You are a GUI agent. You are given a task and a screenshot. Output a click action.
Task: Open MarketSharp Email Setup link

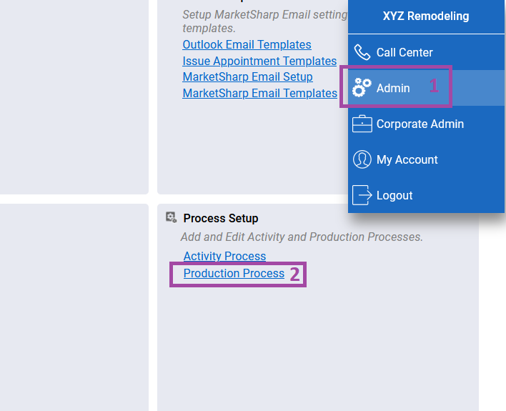tap(247, 77)
